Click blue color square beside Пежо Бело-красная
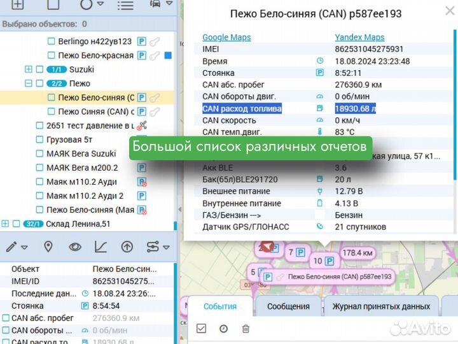The height and width of the screenshot is (344, 458). (168, 55)
